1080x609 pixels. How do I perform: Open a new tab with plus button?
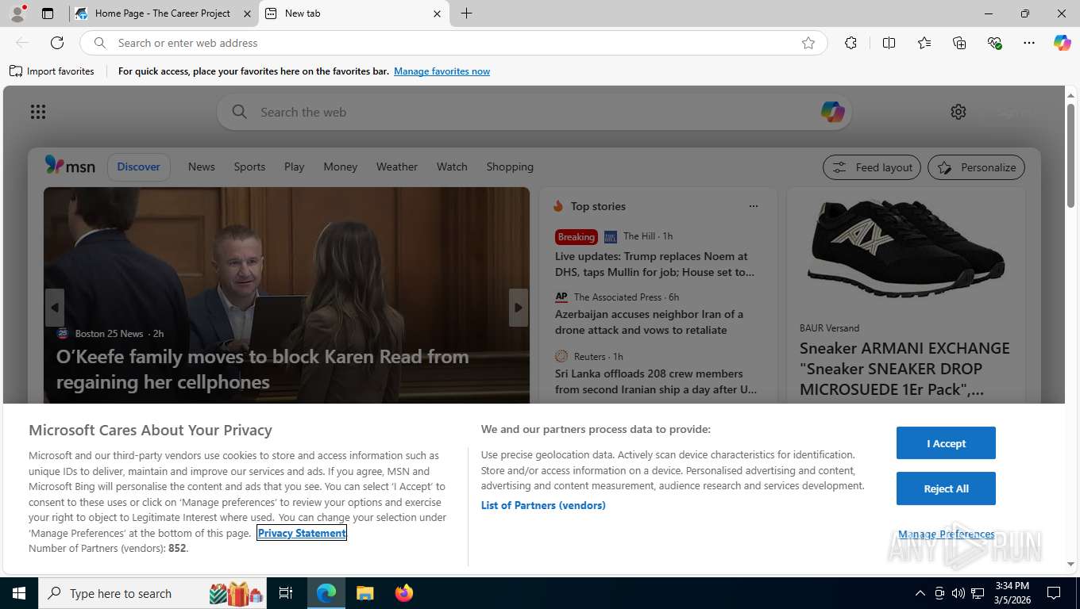tap(466, 13)
